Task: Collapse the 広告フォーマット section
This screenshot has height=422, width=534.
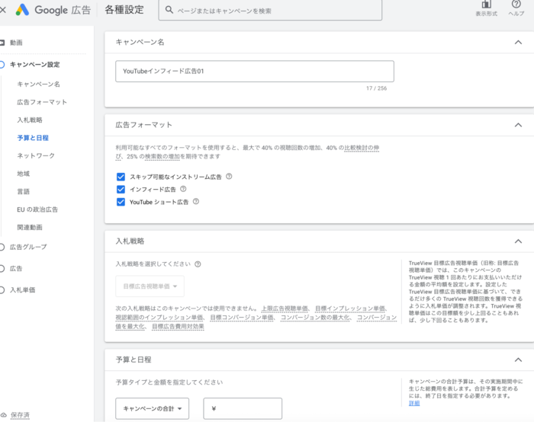Action: tap(518, 125)
